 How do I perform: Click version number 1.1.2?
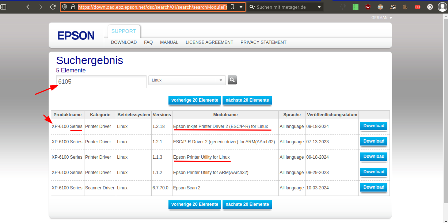(157, 173)
